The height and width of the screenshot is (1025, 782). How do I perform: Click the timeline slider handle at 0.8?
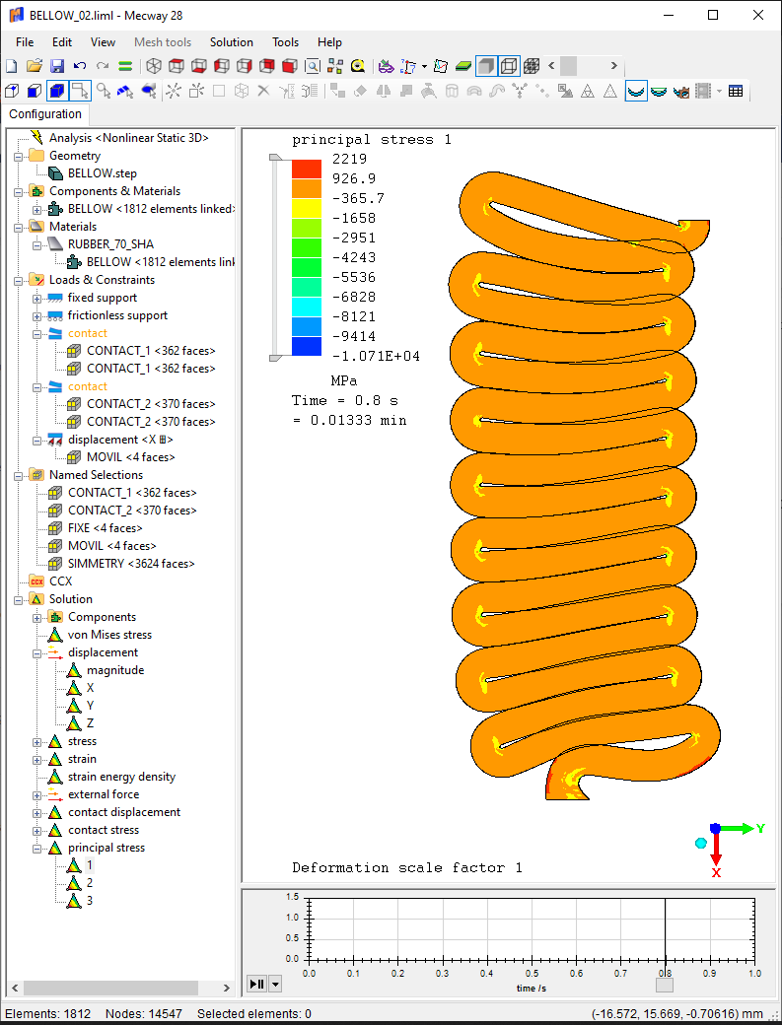[665, 984]
